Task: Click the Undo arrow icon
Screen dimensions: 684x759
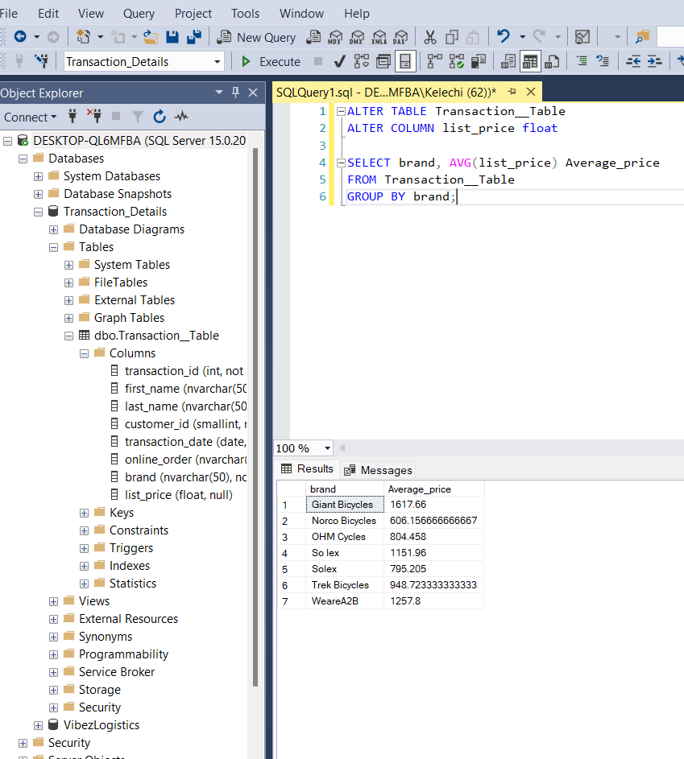Action: (504, 37)
